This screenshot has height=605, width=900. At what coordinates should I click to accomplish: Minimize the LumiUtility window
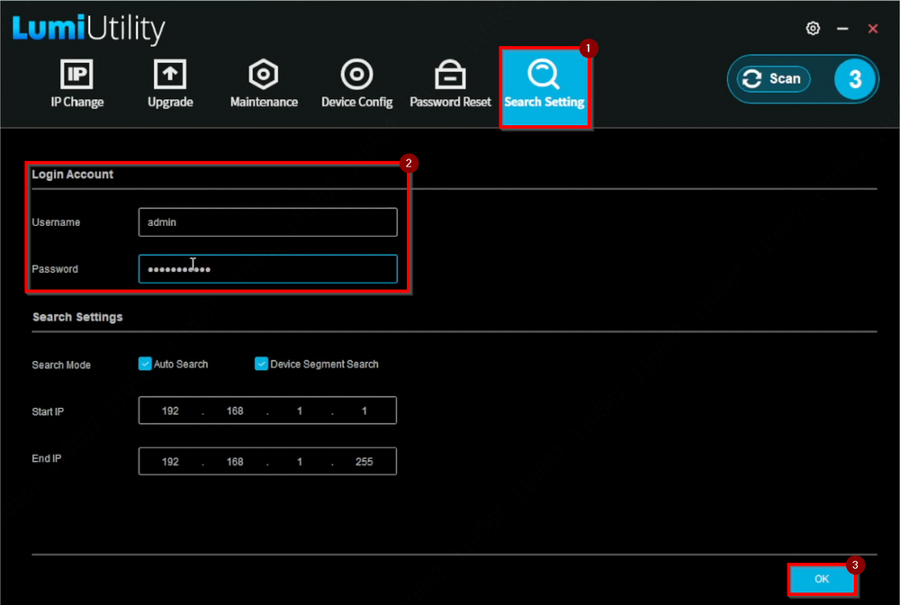tap(842, 29)
